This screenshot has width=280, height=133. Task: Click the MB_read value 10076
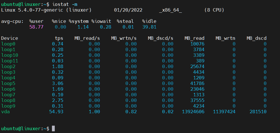pos(197,44)
